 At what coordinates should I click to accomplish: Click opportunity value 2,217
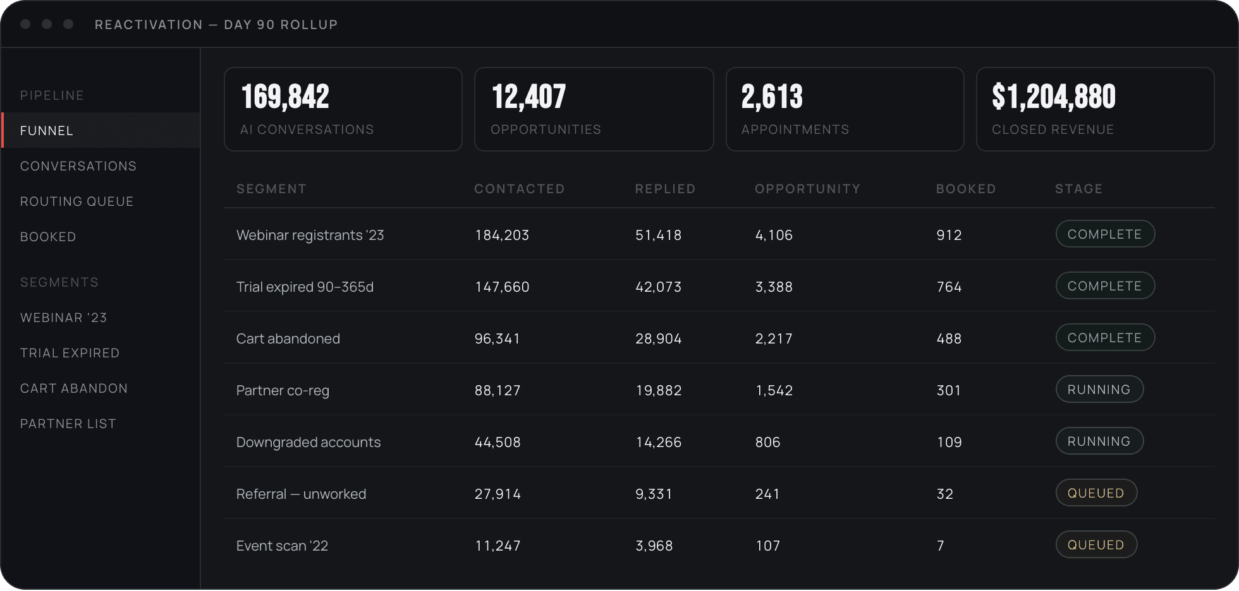(x=774, y=338)
